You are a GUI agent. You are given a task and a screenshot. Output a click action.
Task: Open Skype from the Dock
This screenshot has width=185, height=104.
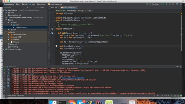tap(81, 102)
